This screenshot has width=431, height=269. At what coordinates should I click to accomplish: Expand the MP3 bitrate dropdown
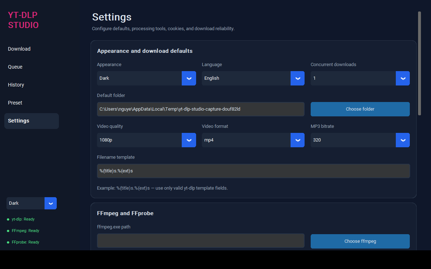360,140
